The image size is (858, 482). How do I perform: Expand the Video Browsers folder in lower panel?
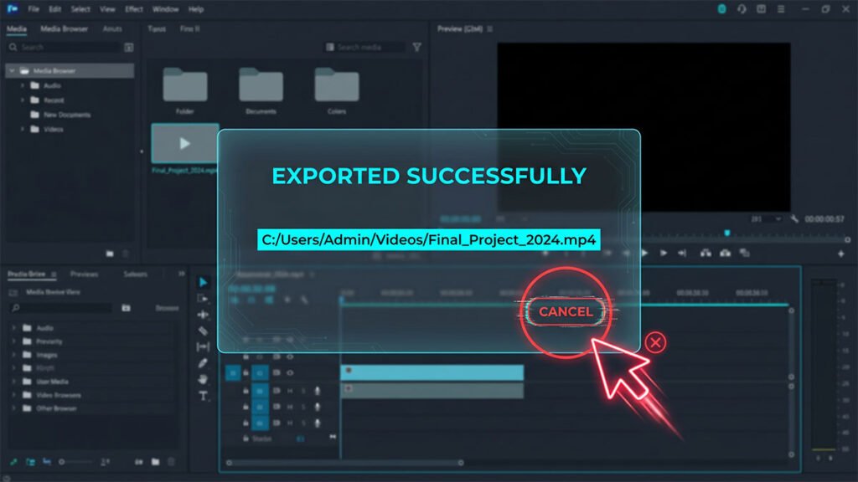click(13, 395)
